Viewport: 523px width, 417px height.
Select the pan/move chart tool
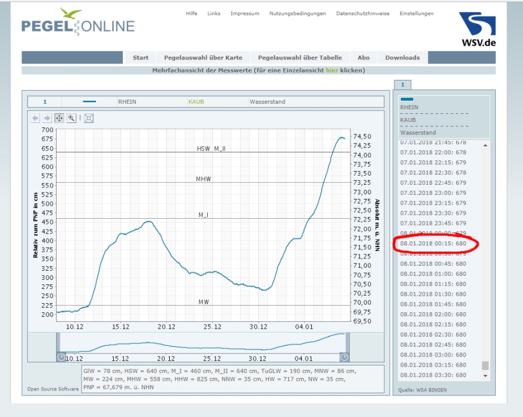tap(59, 118)
